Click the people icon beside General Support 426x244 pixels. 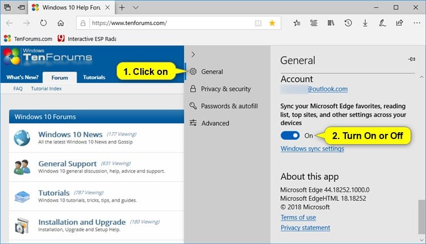22,167
